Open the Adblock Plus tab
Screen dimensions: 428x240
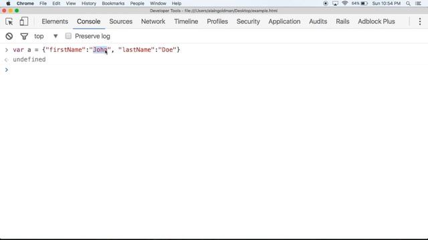point(377,21)
